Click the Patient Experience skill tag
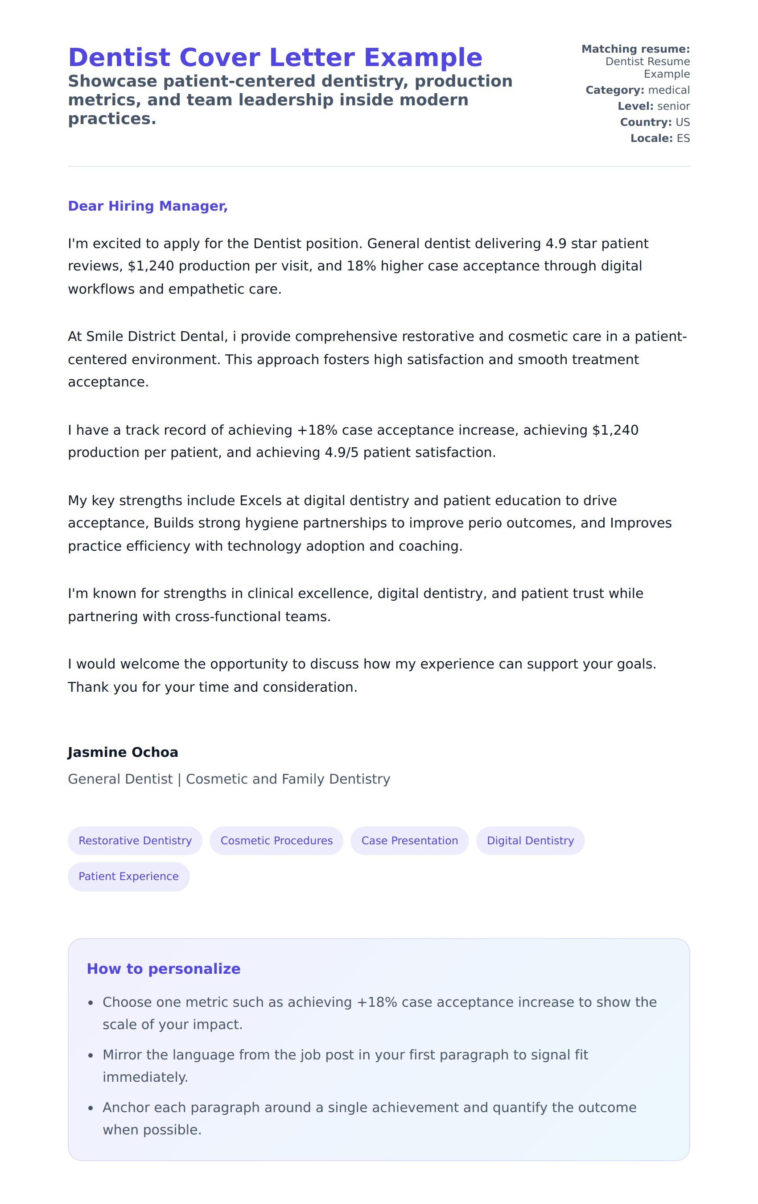758x1204 pixels. click(x=128, y=876)
